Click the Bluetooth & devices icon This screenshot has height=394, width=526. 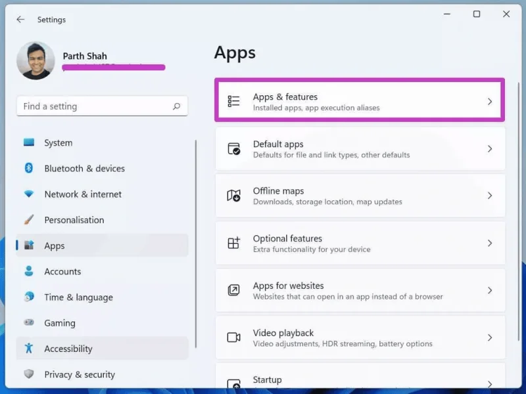(x=29, y=168)
